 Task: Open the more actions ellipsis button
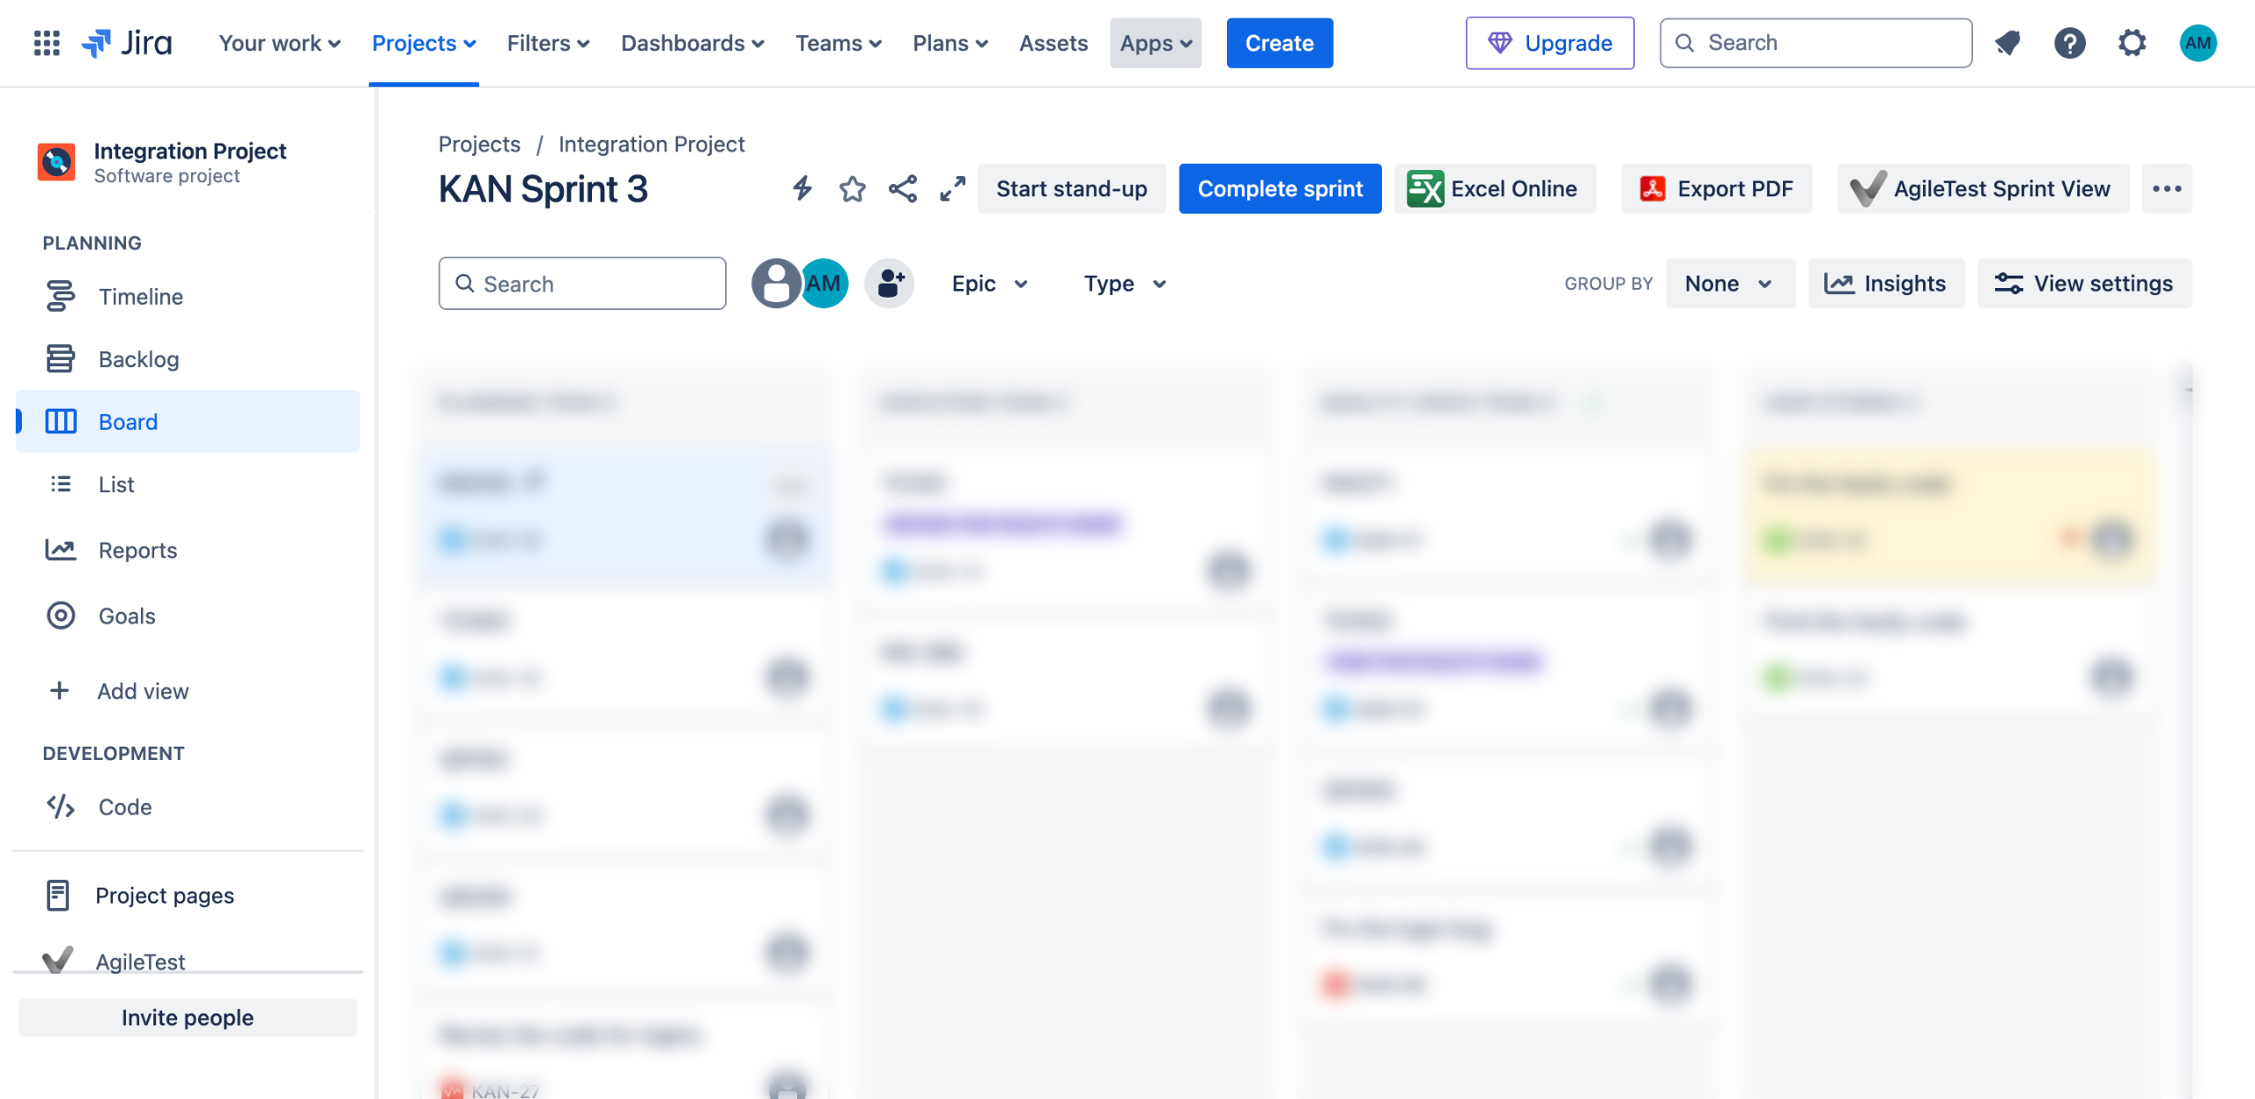(x=2166, y=188)
